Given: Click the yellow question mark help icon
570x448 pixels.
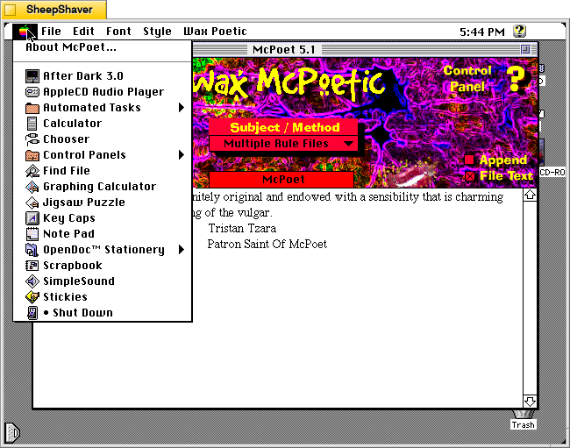Looking at the screenshot, I should pos(516,79).
